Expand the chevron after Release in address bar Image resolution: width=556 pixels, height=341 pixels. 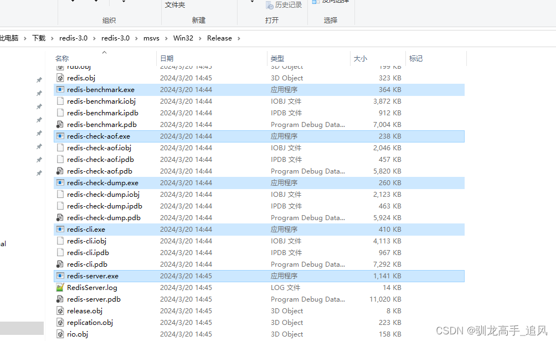pos(239,38)
